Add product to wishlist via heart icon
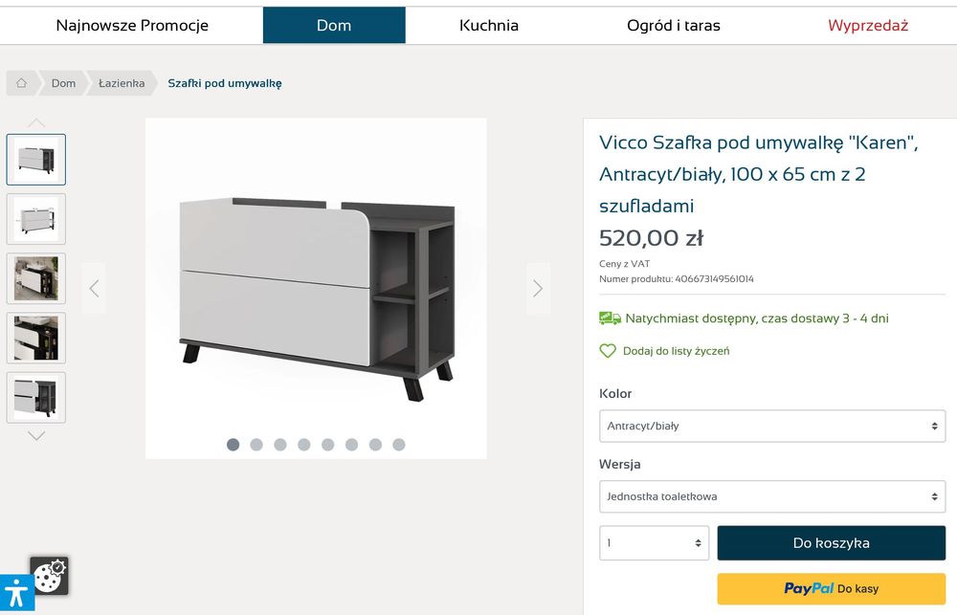Viewport: 957px width, 615px height. (x=608, y=351)
